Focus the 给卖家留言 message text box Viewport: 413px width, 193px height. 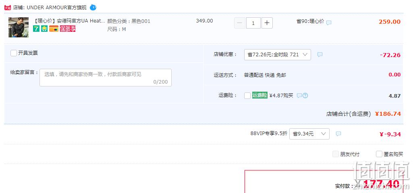[x=105, y=78]
